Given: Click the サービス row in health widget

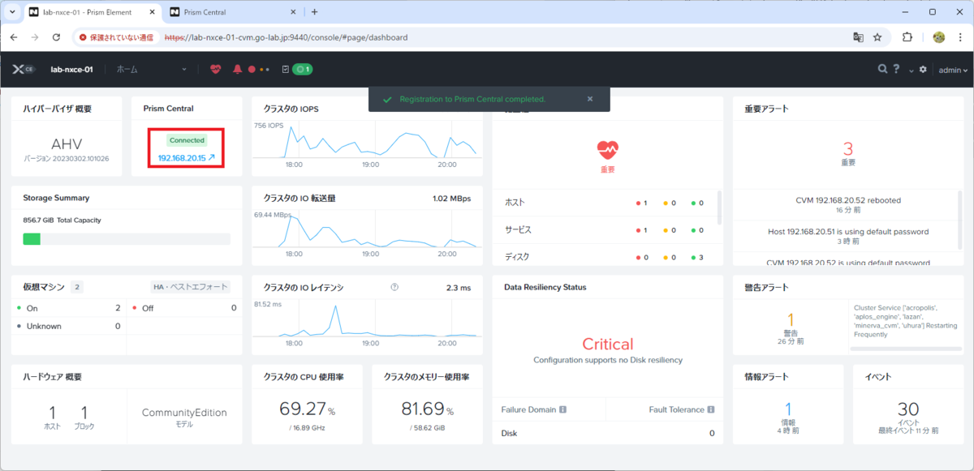Looking at the screenshot, I should pyautogui.click(x=605, y=230).
